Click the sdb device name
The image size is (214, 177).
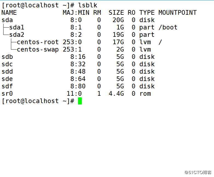tap(7, 57)
